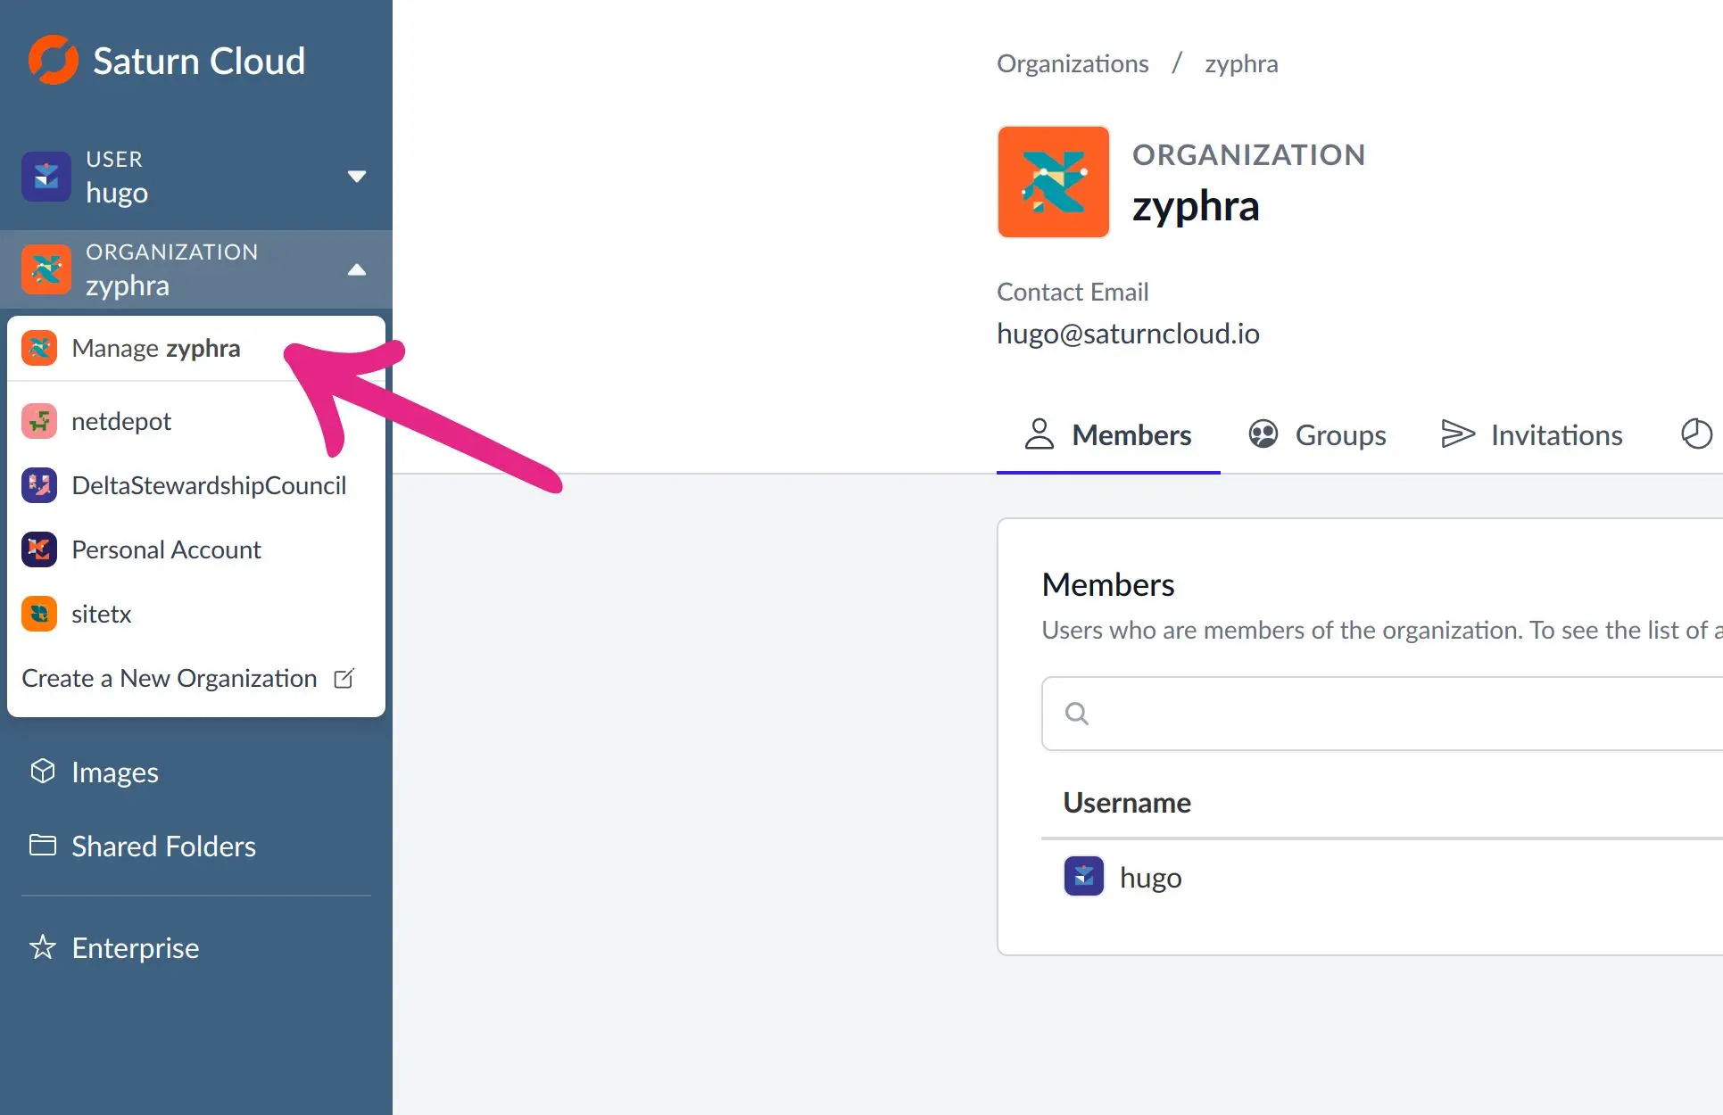
Task: Click the zyphra organization avatar in header
Action: 1053,182
